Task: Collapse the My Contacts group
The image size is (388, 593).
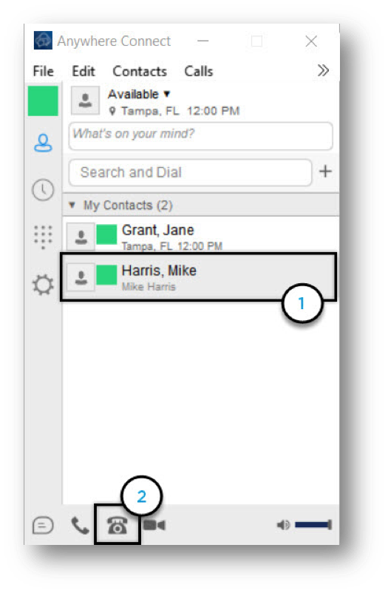Action: (72, 206)
